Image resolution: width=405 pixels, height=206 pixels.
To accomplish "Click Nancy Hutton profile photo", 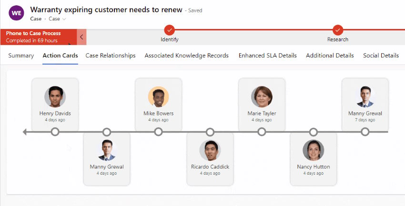I will point(314,150).
